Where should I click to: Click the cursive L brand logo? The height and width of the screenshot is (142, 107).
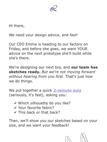click(53, 8)
